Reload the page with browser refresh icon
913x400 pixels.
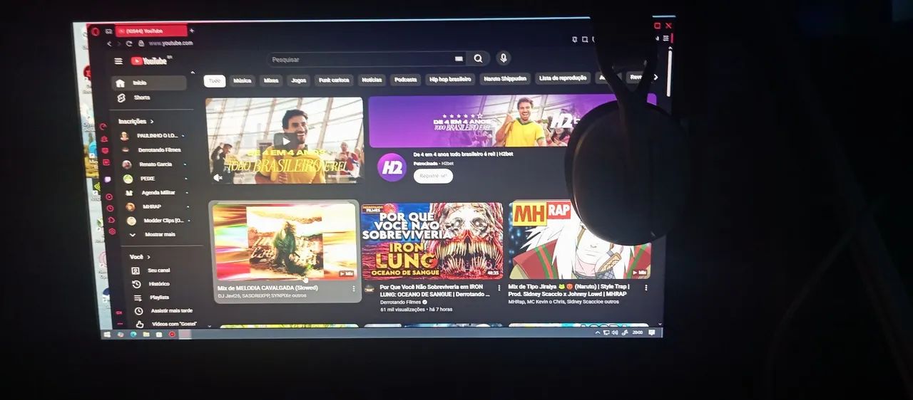click(129, 43)
